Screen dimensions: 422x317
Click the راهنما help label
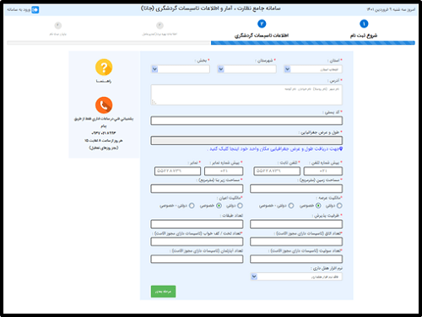point(104,81)
